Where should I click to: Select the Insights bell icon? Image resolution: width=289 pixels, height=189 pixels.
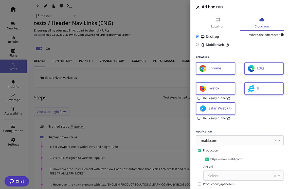pyautogui.click(x=13, y=82)
